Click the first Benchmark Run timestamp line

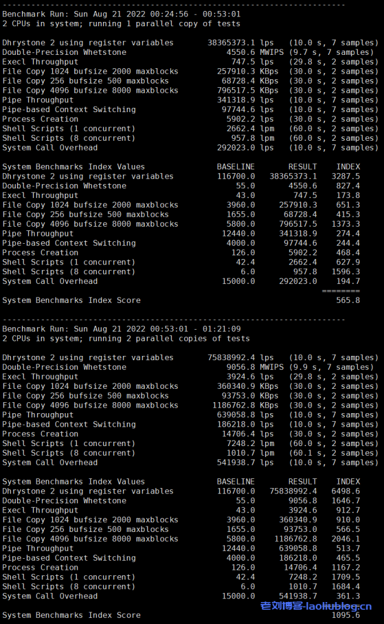(121, 14)
